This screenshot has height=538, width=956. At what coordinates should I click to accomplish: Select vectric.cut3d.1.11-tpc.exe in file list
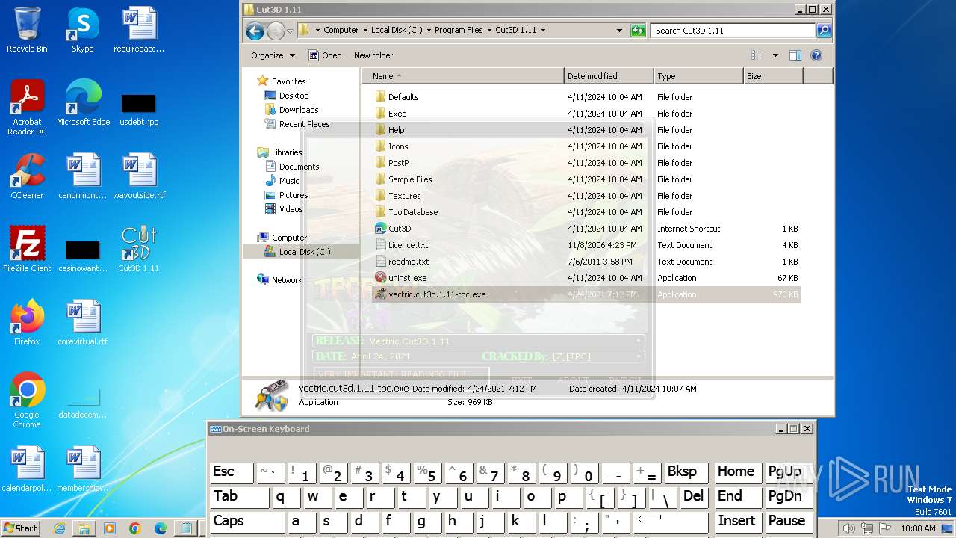586,294
